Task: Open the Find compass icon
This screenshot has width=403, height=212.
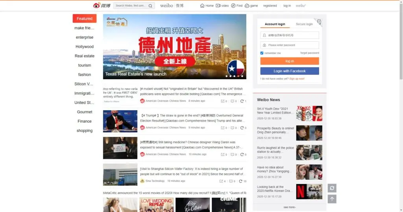Action: click(233, 6)
